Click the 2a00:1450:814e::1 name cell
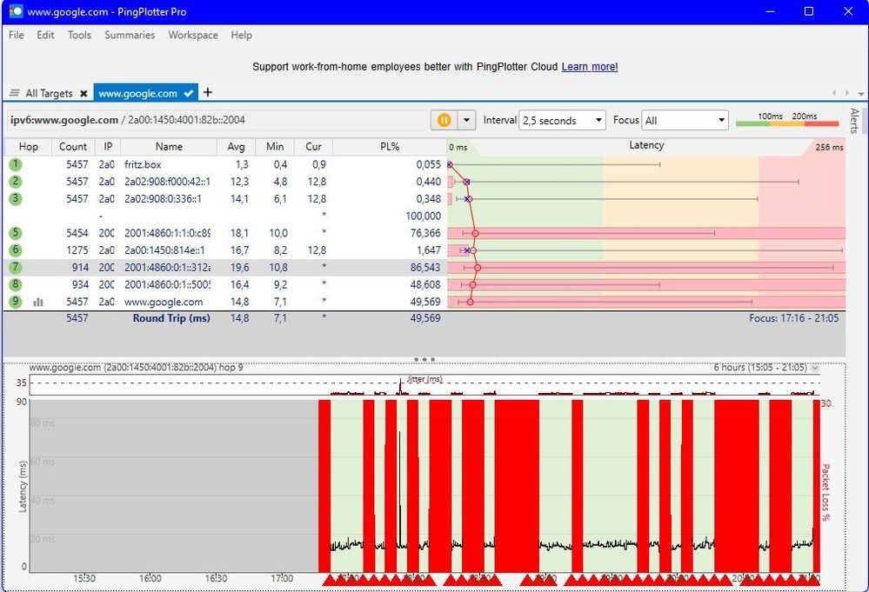Image resolution: width=869 pixels, height=592 pixels. click(x=164, y=250)
